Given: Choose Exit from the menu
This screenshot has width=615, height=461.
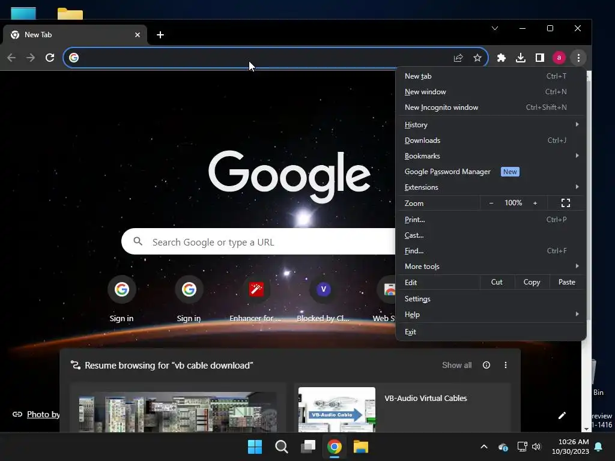Looking at the screenshot, I should [491, 331].
